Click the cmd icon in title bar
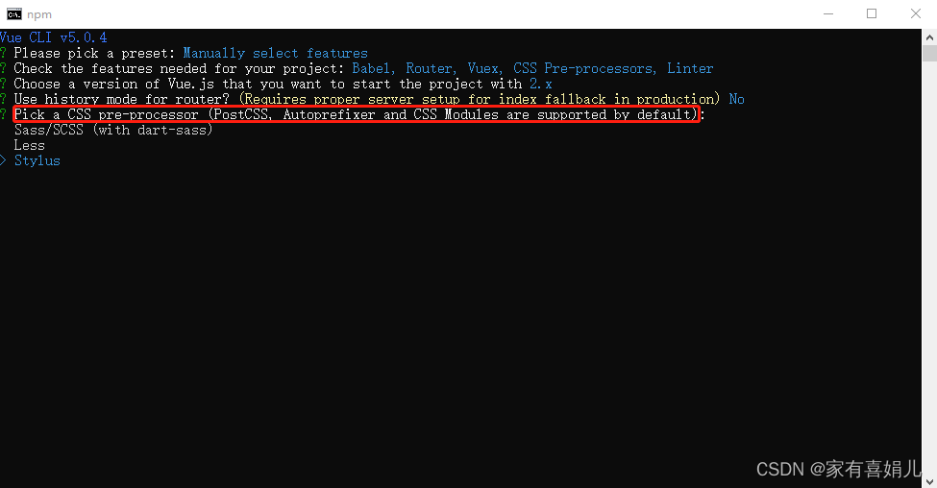The height and width of the screenshot is (488, 937). point(13,13)
